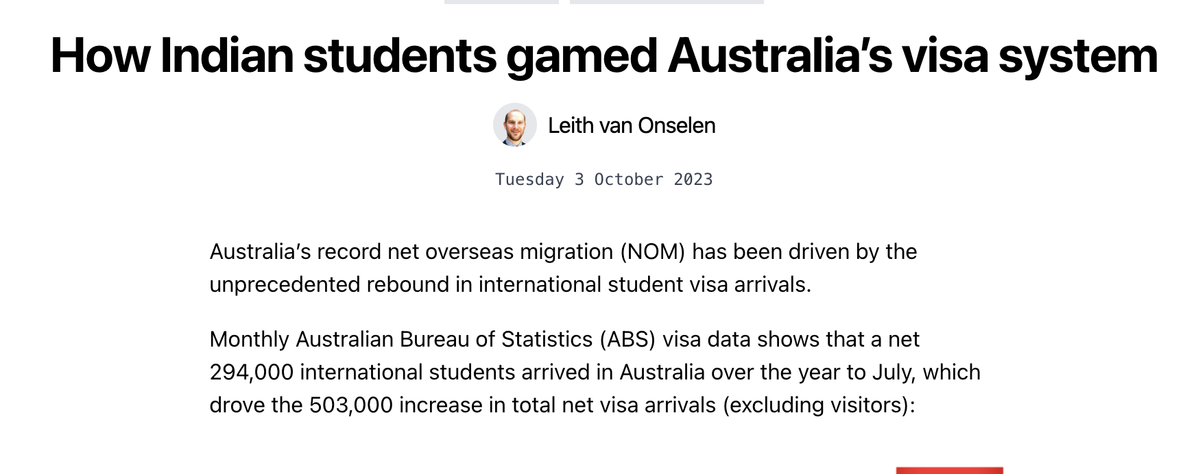Click the article headline about Indian students
Viewport: 1185px width, 474px height.
point(603,55)
